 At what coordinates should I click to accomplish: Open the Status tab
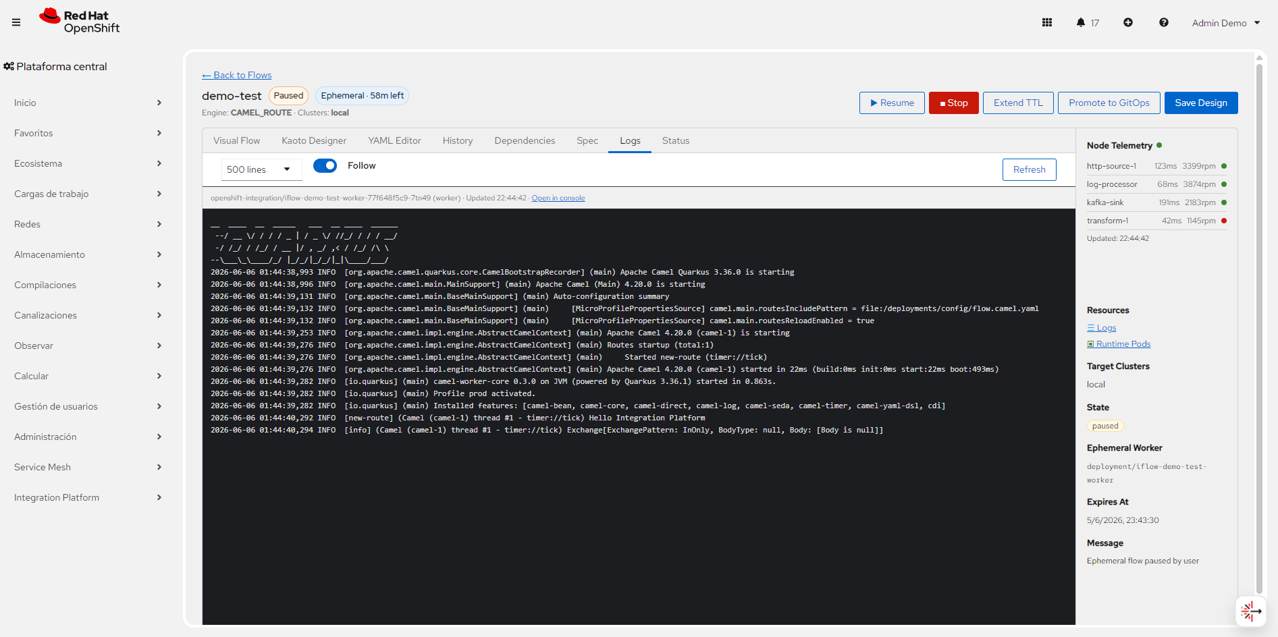click(x=676, y=140)
